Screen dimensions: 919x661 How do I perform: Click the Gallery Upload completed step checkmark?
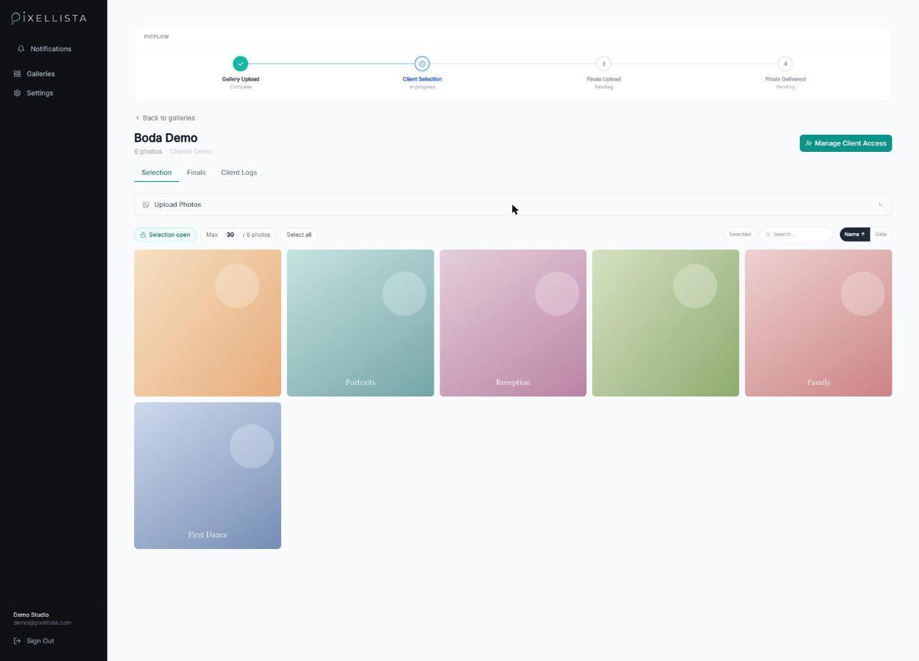click(240, 63)
